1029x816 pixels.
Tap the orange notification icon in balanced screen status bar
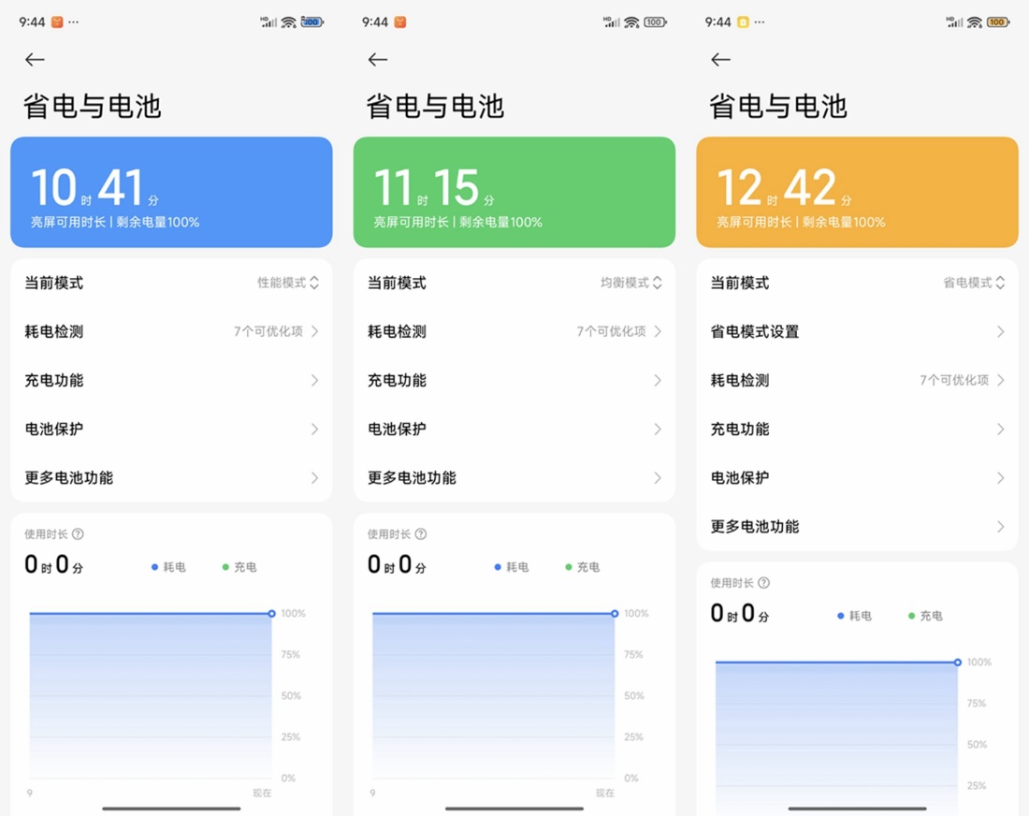(400, 22)
